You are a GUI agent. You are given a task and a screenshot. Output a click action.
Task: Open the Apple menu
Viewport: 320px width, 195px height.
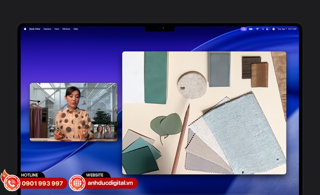(25, 29)
